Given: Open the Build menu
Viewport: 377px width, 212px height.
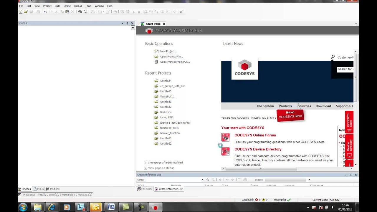Looking at the screenshot, I should pyautogui.click(x=57, y=6).
